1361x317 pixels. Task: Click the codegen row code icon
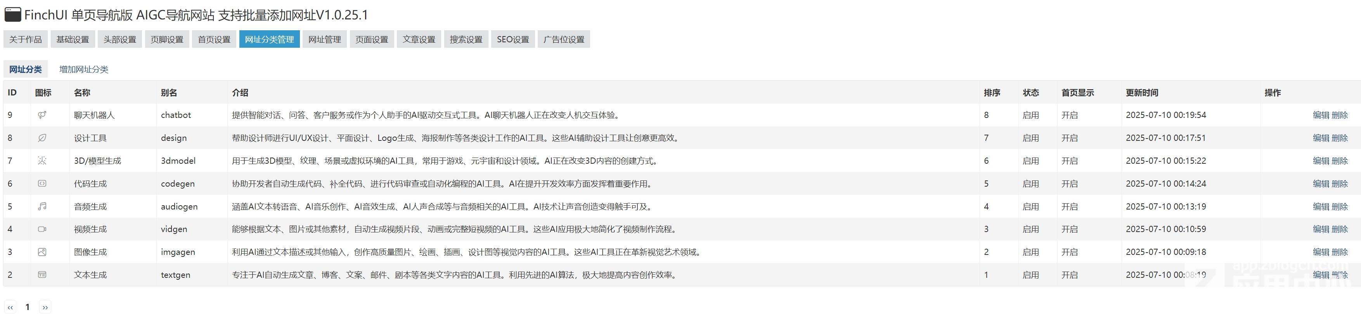tap(42, 183)
